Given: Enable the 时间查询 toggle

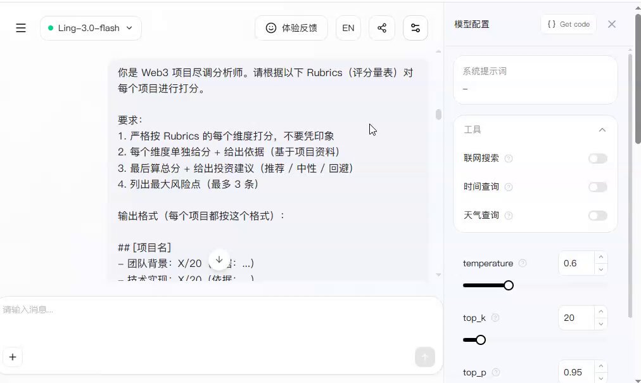Looking at the screenshot, I should pyautogui.click(x=598, y=187).
